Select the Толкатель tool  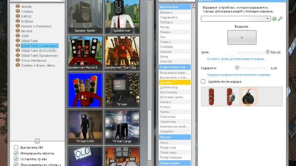click(x=175, y=117)
